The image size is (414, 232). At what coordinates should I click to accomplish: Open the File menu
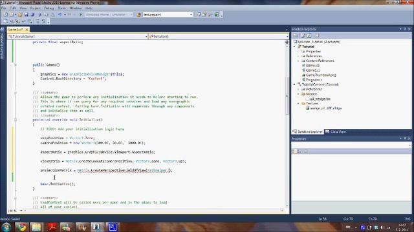point(4,8)
